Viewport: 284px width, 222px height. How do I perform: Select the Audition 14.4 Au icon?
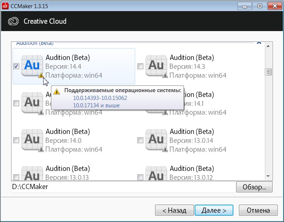coord(32,65)
